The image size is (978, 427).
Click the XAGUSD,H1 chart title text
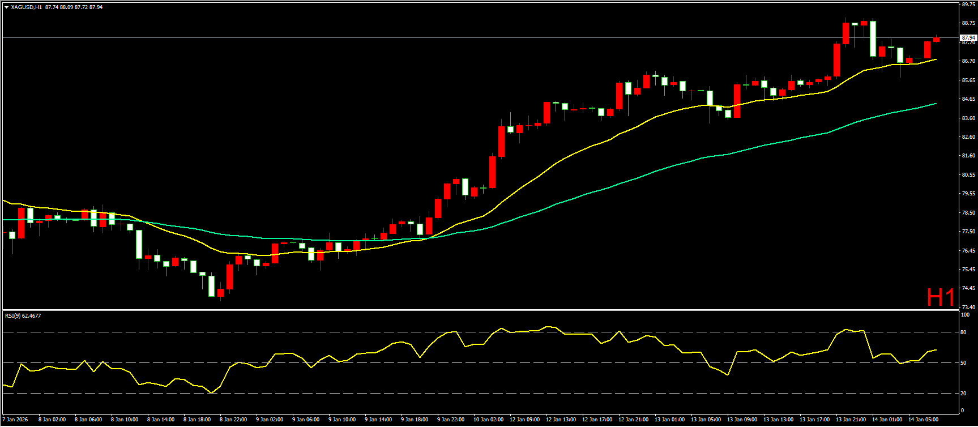click(27, 7)
